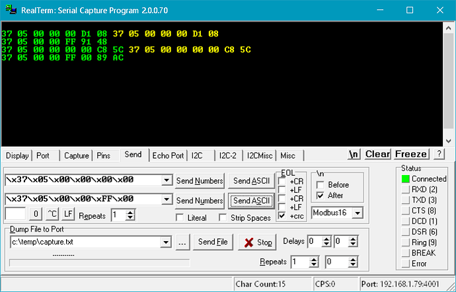Click the small character input box
456x292 pixels.
(x=15, y=214)
